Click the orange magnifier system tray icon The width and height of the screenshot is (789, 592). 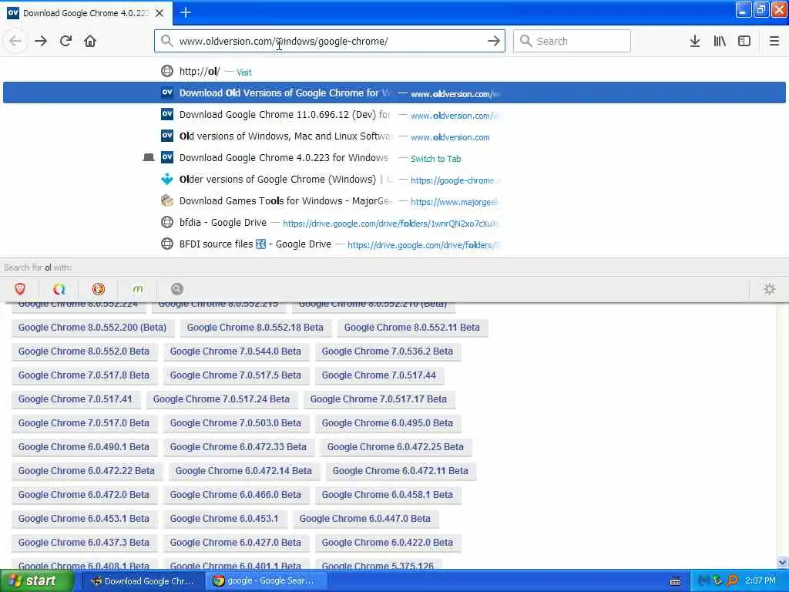[x=732, y=581]
